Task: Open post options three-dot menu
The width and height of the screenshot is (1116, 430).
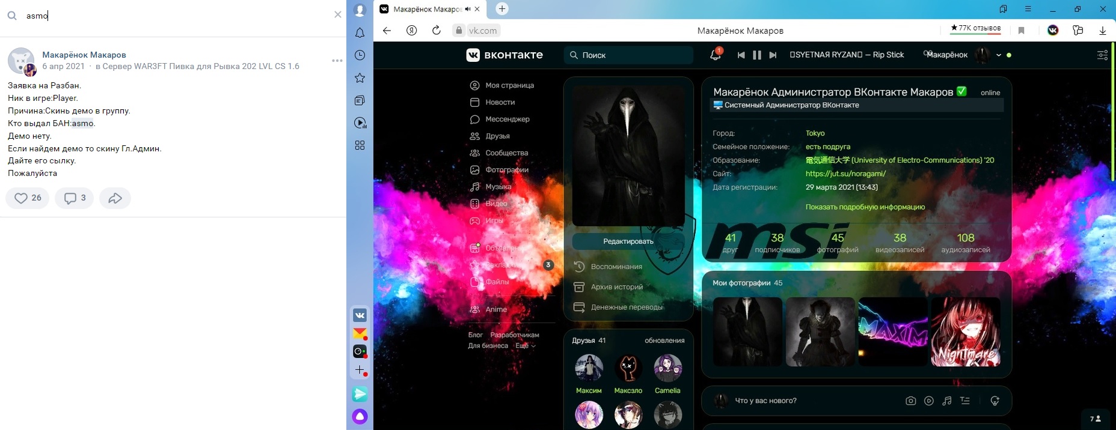Action: point(337,61)
